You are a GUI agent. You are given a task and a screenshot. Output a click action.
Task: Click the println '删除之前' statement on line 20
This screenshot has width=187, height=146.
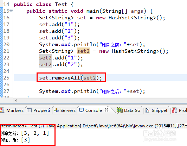coord(92,45)
